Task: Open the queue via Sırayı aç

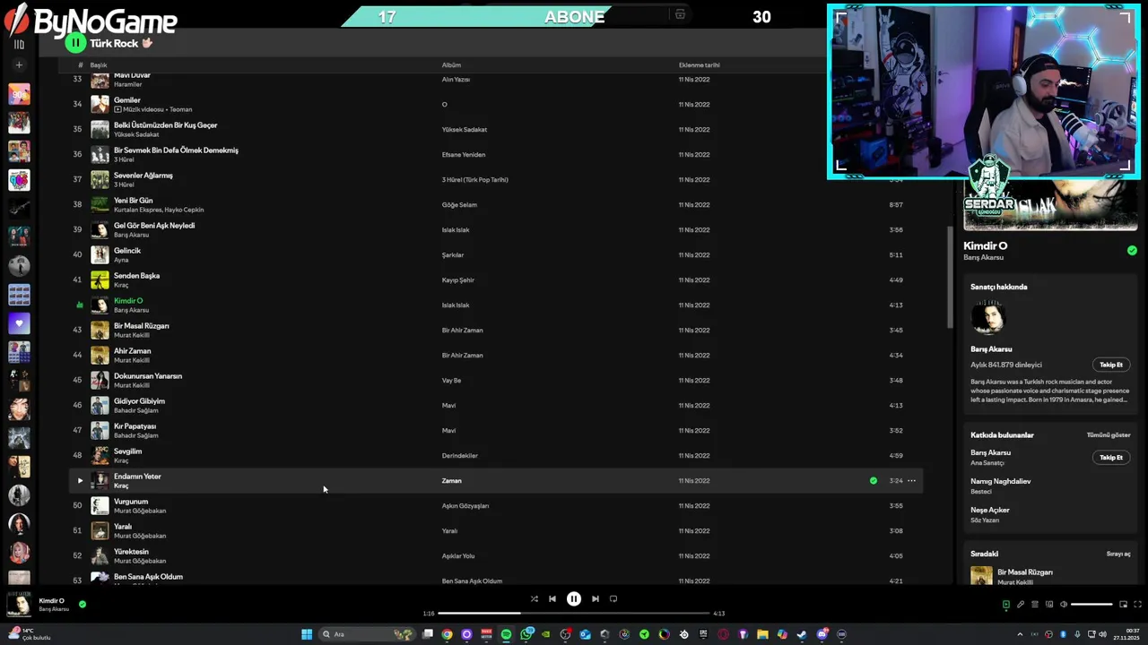Action: pyautogui.click(x=1118, y=554)
